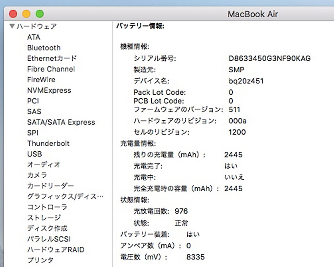Screen dimensions: 334x267
Task: Select the firmware version value 511
Action: point(234,109)
